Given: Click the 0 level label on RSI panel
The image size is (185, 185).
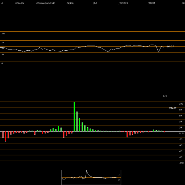Looking at the screenshot, I should tap(2, 63).
